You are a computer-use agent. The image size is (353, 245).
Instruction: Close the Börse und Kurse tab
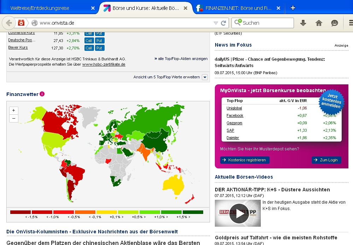coord(186,8)
